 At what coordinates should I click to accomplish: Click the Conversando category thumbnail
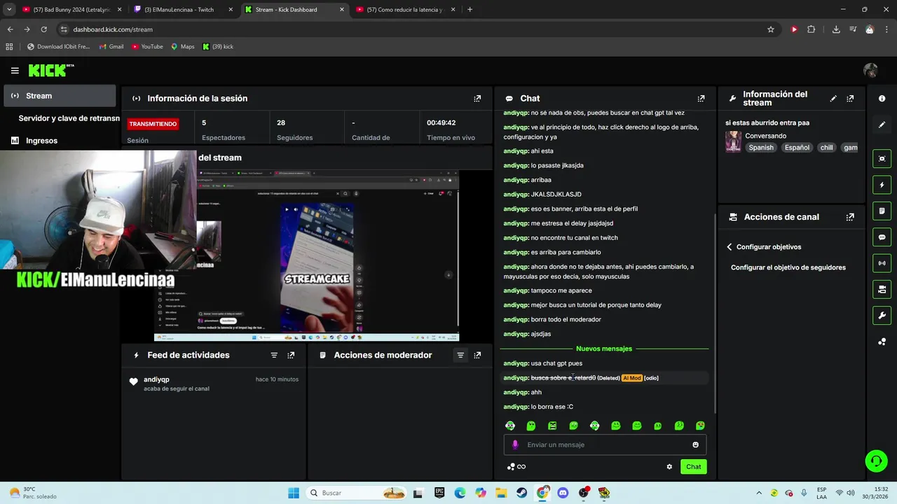tap(733, 141)
